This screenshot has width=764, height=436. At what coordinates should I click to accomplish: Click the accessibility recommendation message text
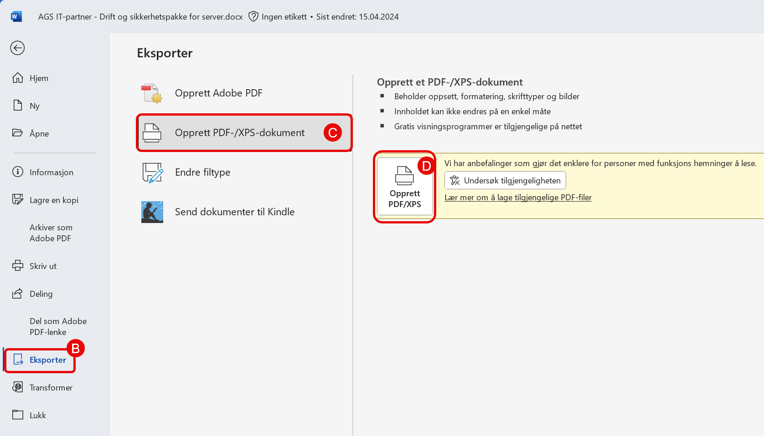pyautogui.click(x=600, y=163)
